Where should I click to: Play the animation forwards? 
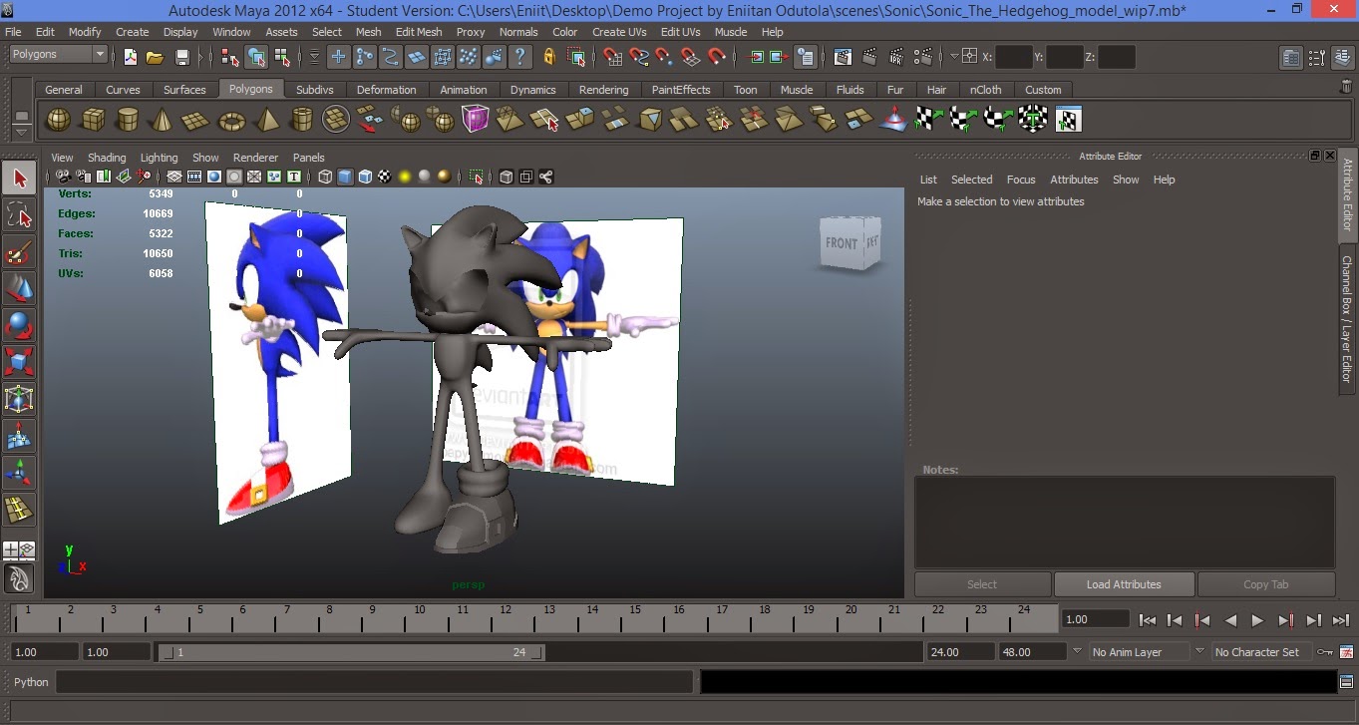point(1257,620)
